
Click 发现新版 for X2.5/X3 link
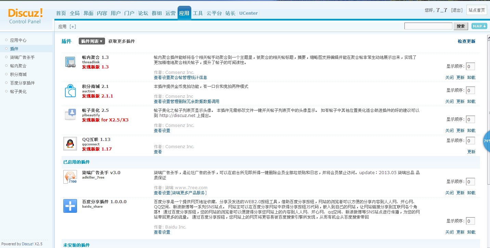tap(105, 120)
